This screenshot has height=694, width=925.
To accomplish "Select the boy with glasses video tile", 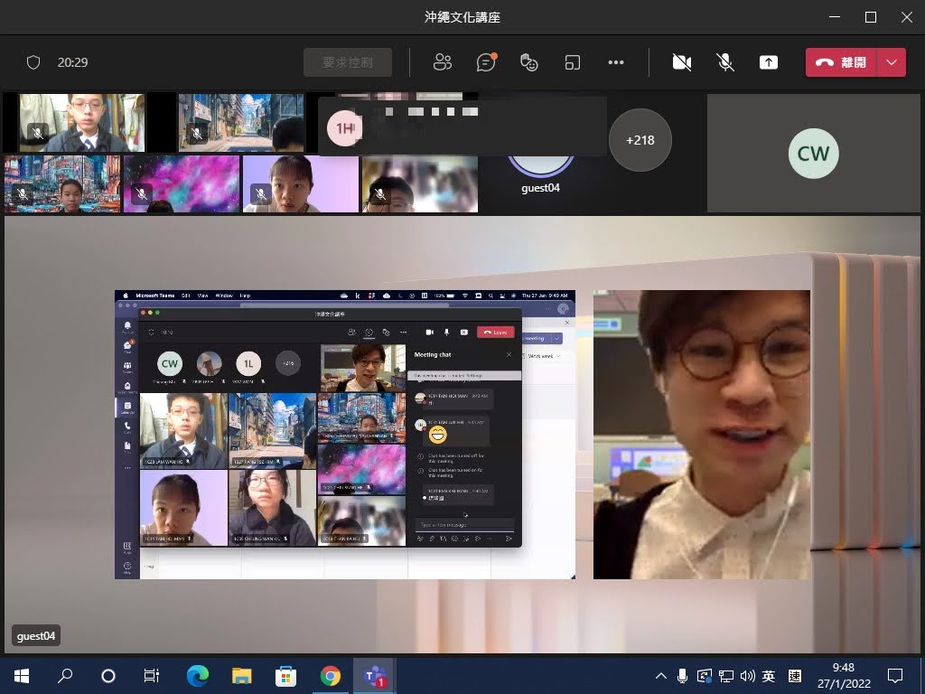I will click(x=82, y=123).
